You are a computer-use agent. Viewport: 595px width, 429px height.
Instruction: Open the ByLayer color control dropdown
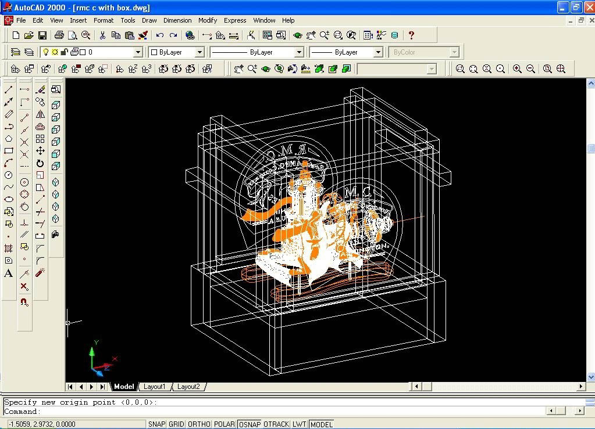click(199, 52)
